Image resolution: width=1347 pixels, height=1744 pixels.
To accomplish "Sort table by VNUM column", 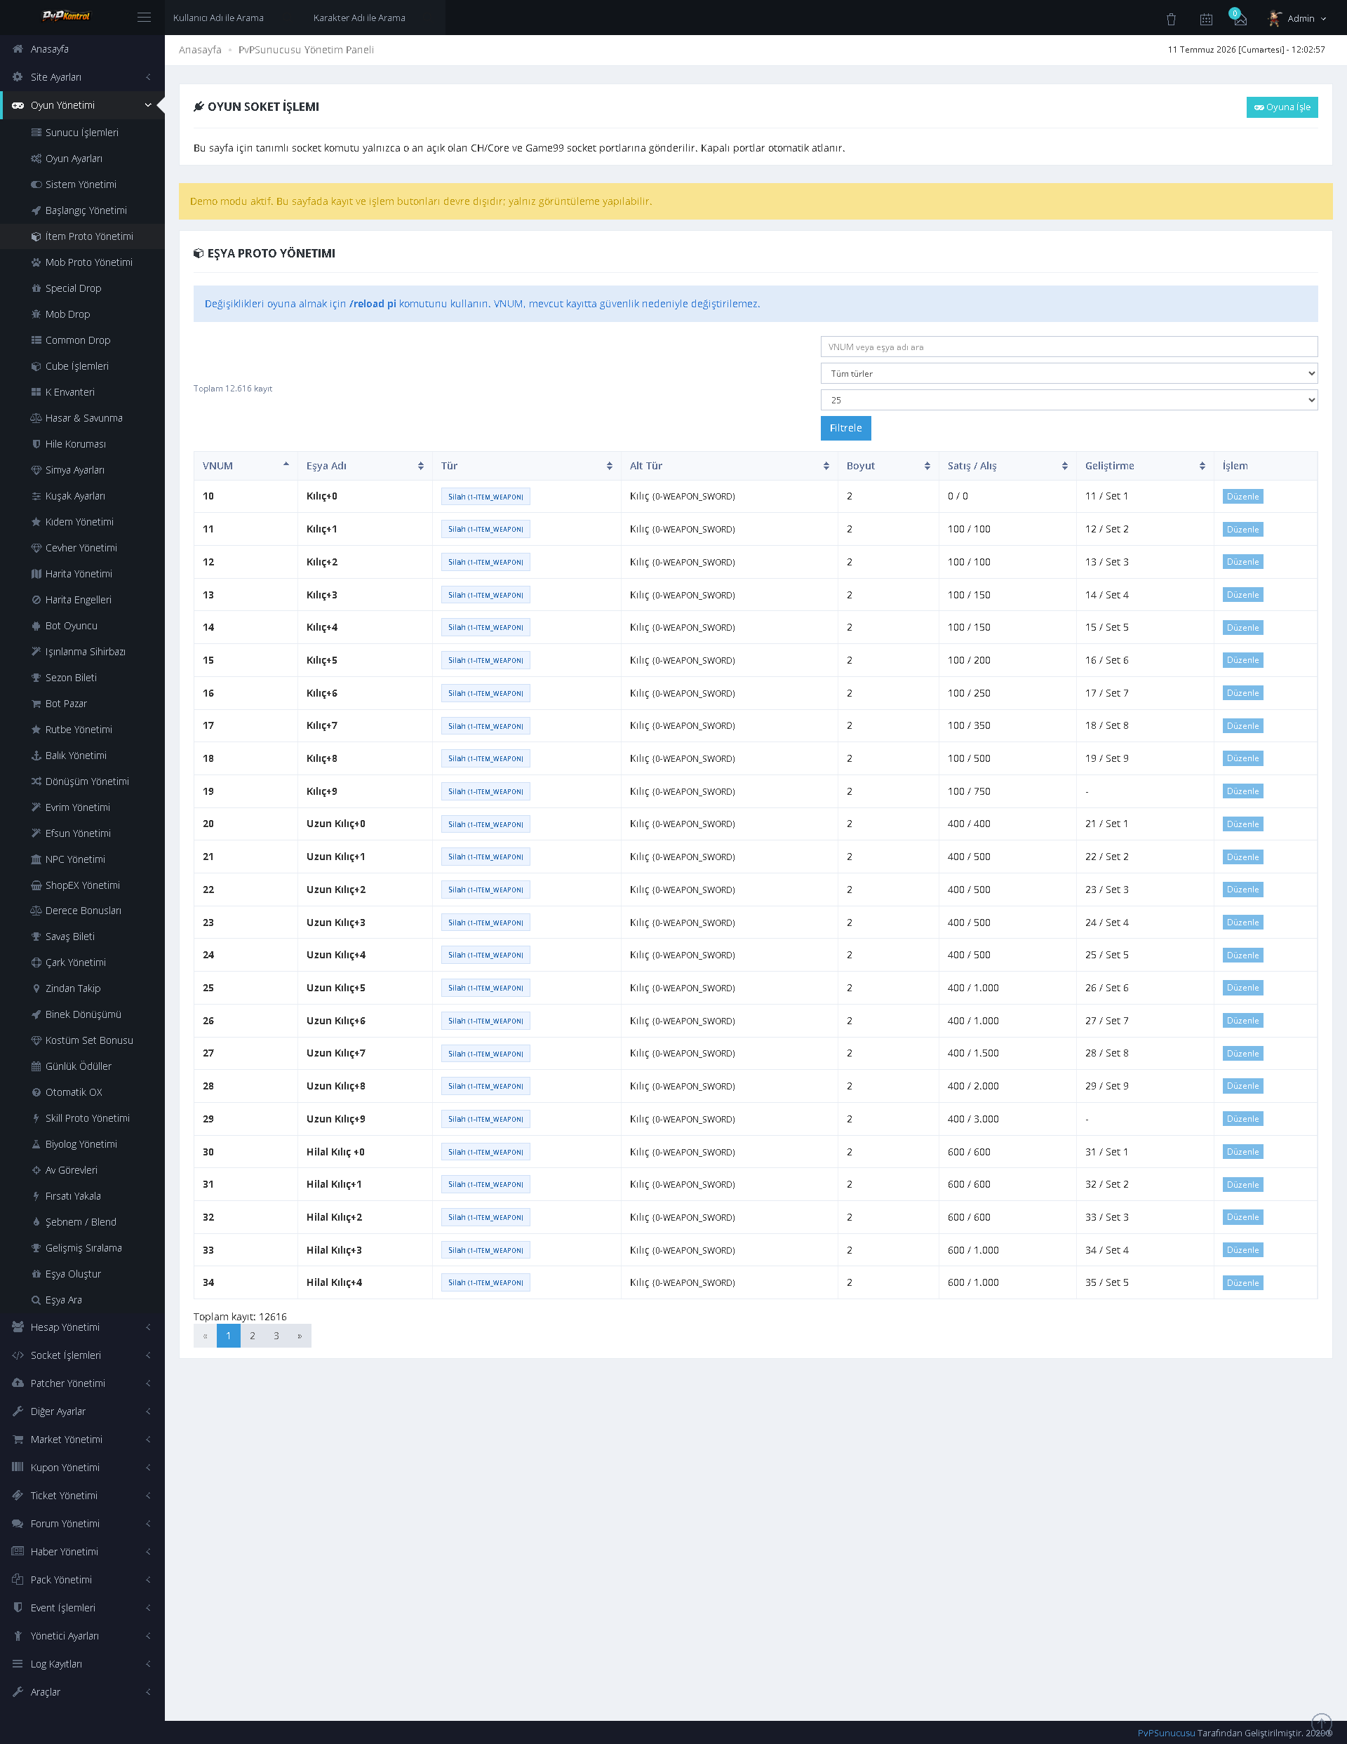I will [245, 466].
